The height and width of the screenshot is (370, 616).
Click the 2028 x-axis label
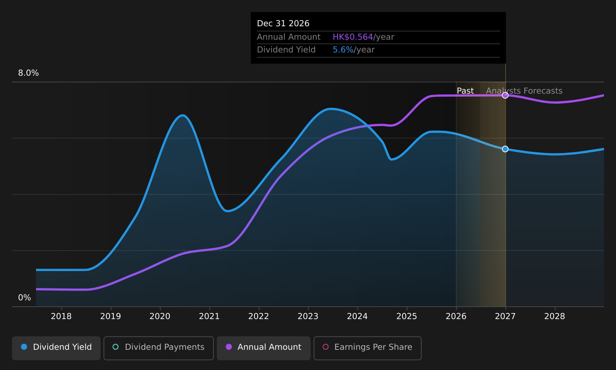[x=555, y=316]
